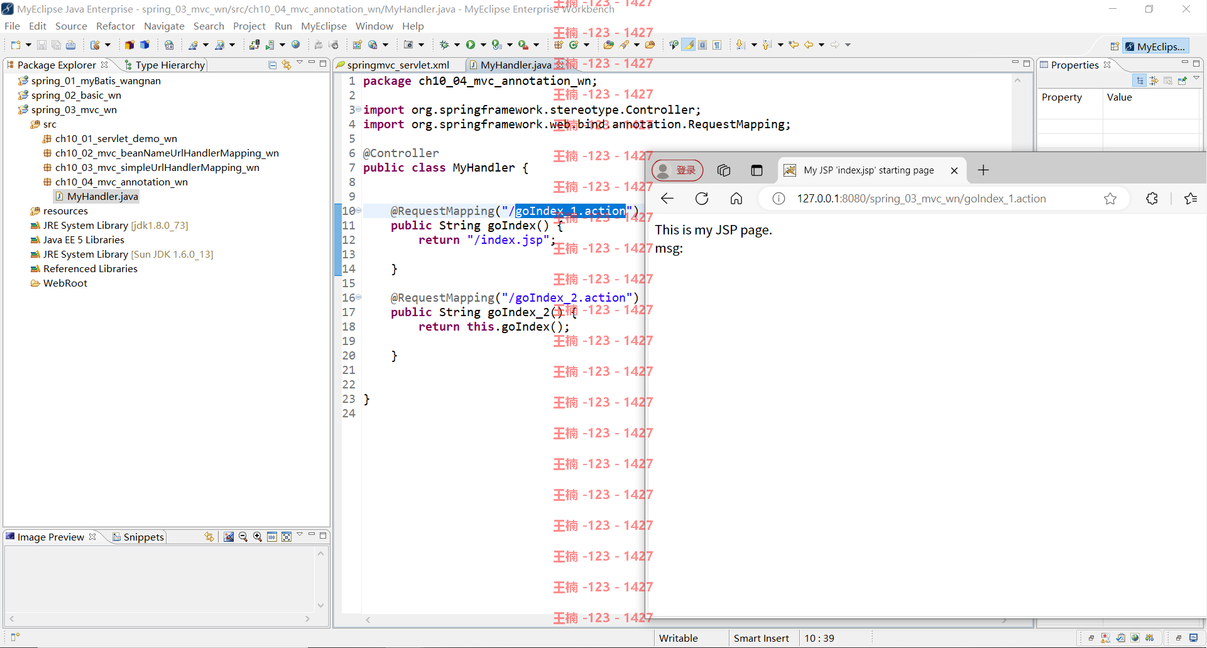
Task: Toggle Link with Editor in Package Explorer
Action: (287, 65)
